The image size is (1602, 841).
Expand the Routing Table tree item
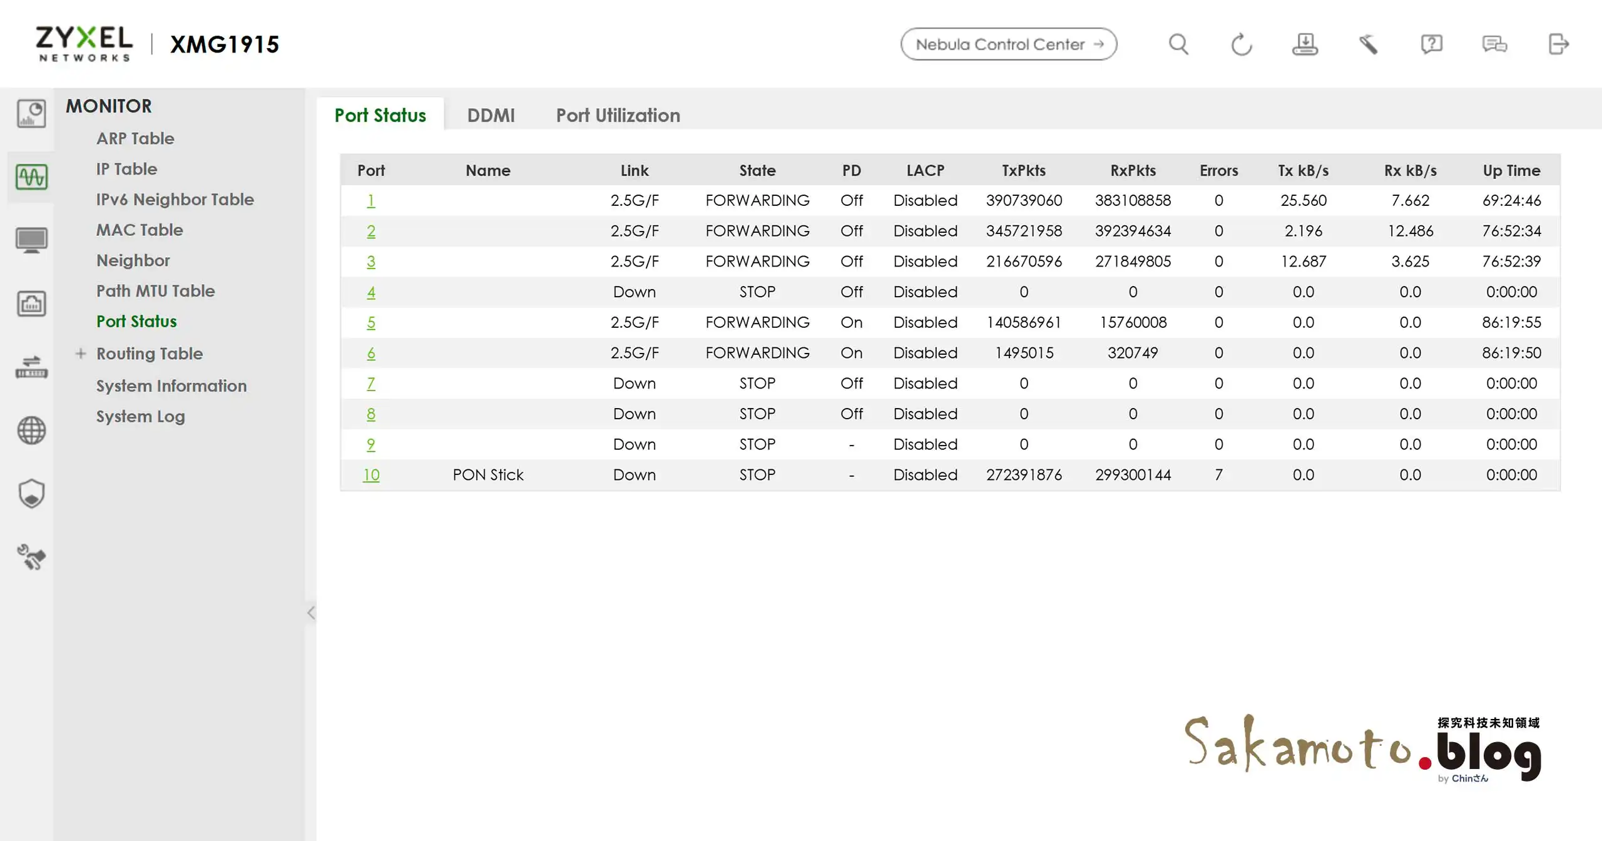coord(81,354)
